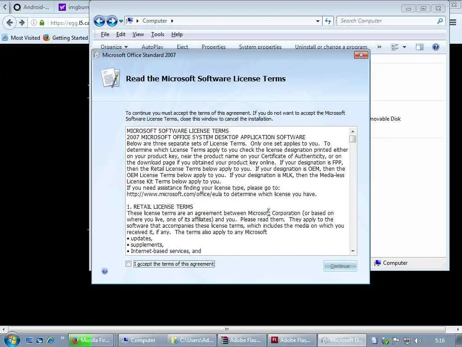462x347 pixels.
Task: Open Firefox hamburger menu
Action: point(453,23)
